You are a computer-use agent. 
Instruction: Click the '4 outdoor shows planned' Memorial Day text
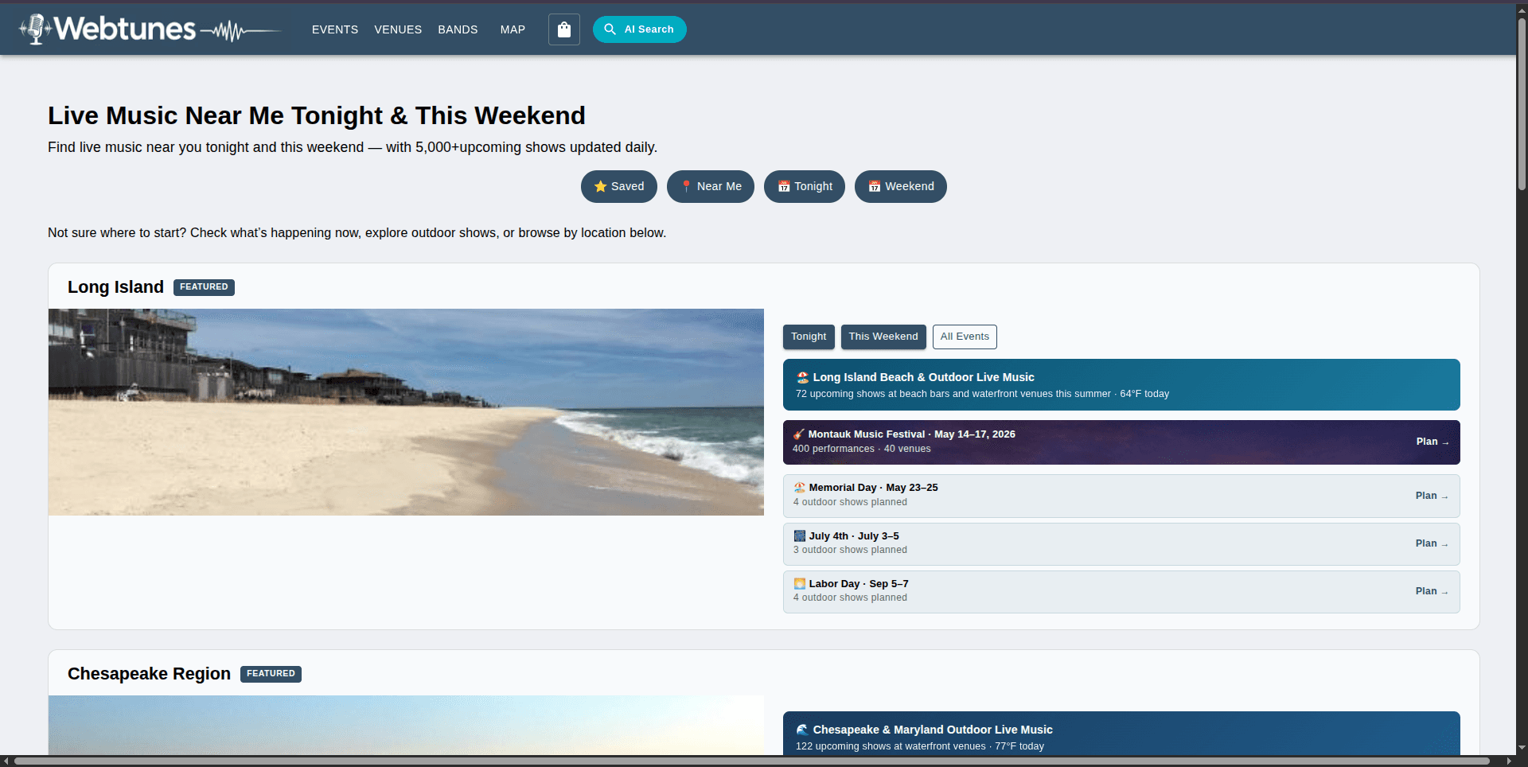tap(850, 502)
